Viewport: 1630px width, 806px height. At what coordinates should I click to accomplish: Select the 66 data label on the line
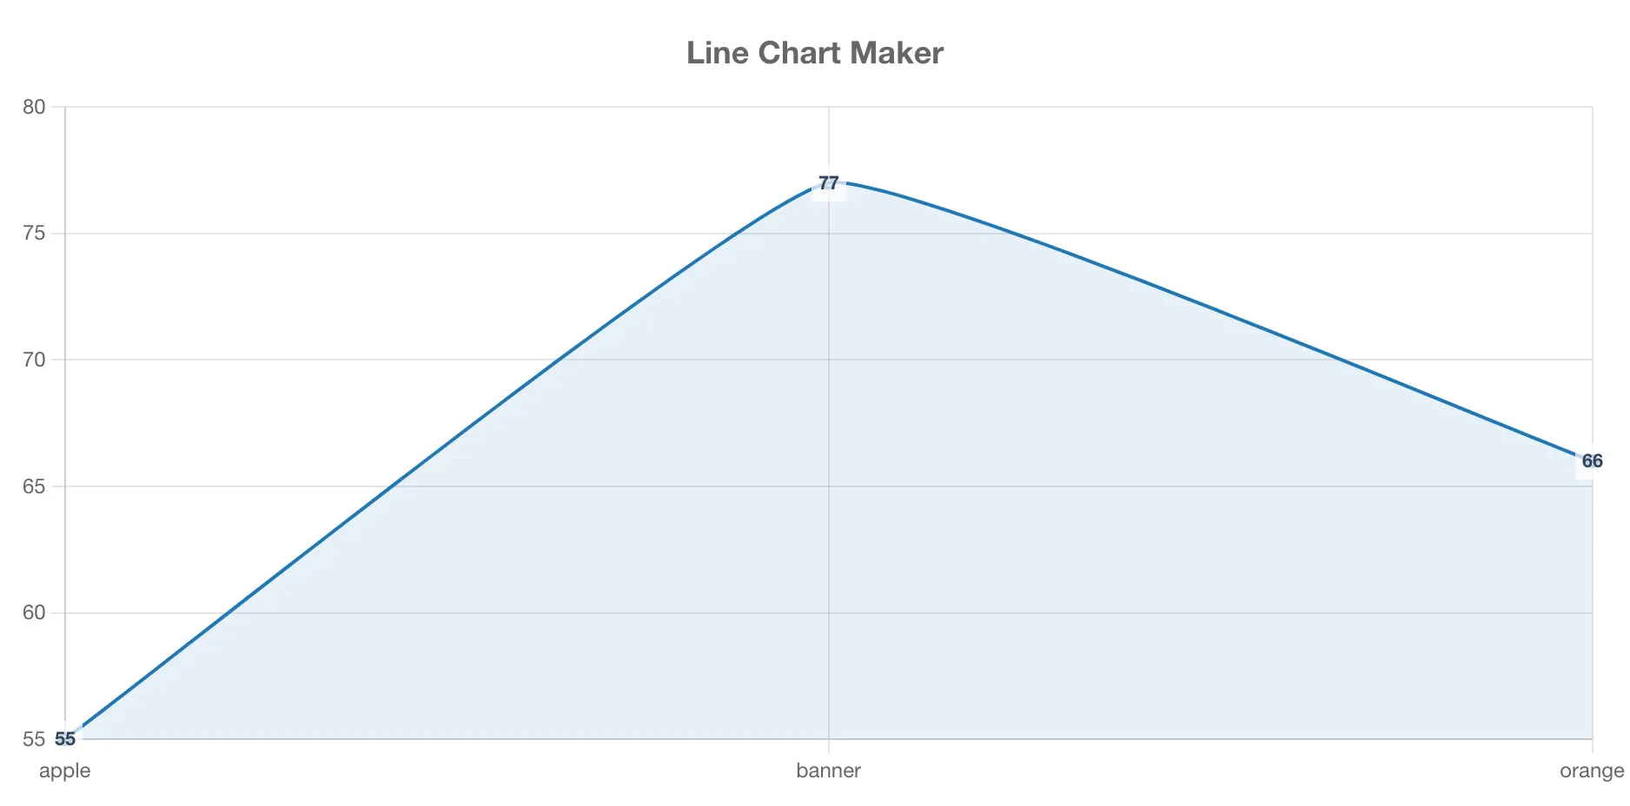pos(1592,461)
